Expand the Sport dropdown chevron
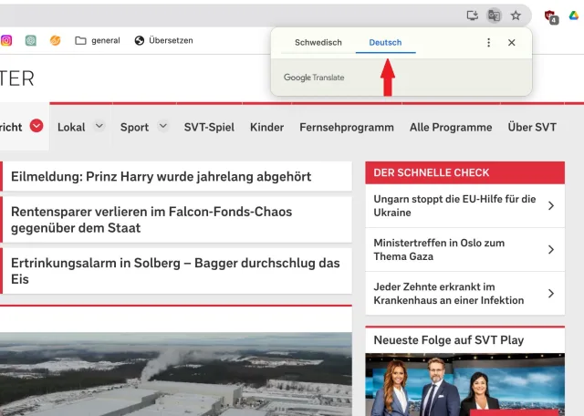584x416 pixels. coord(162,126)
